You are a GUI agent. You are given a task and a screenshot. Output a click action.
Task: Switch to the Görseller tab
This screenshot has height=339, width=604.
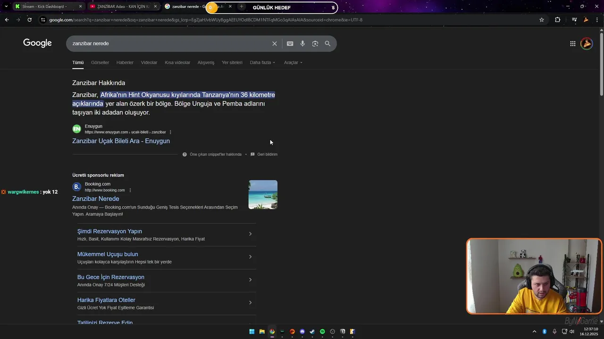(100, 62)
